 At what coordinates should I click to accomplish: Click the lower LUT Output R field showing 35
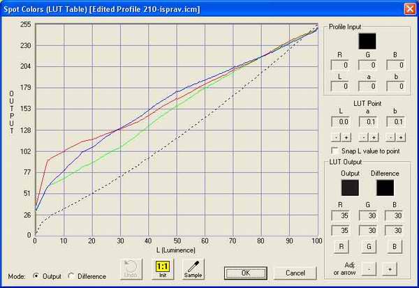pos(341,230)
